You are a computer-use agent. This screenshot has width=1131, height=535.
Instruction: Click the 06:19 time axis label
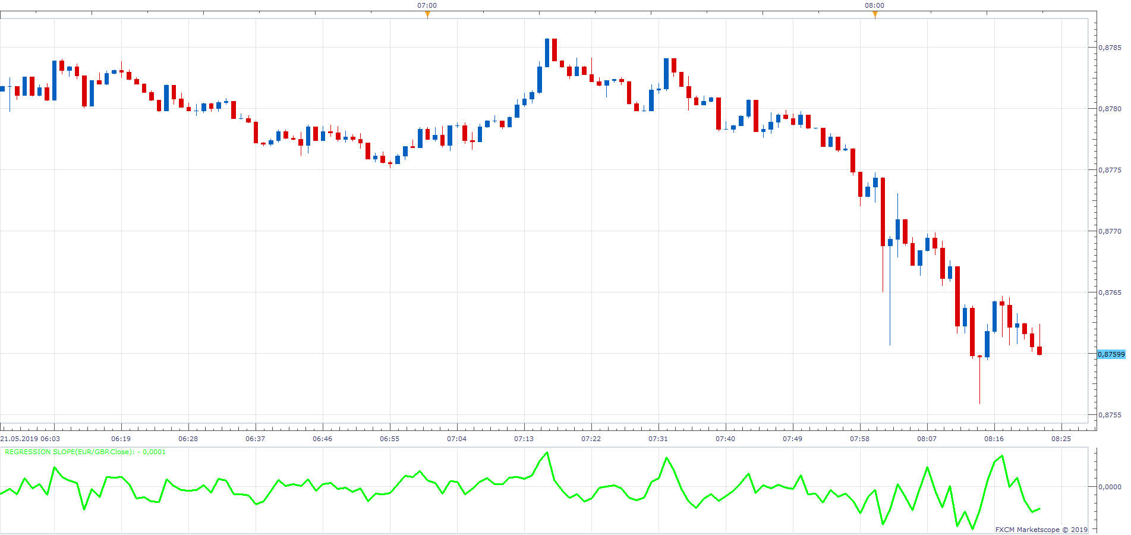pyautogui.click(x=121, y=439)
